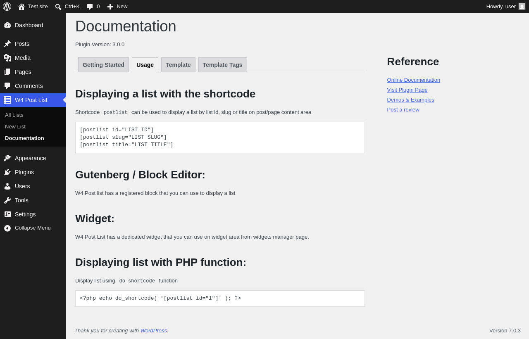Click the plus icon for New content
The height and width of the screenshot is (339, 529).
110,7
